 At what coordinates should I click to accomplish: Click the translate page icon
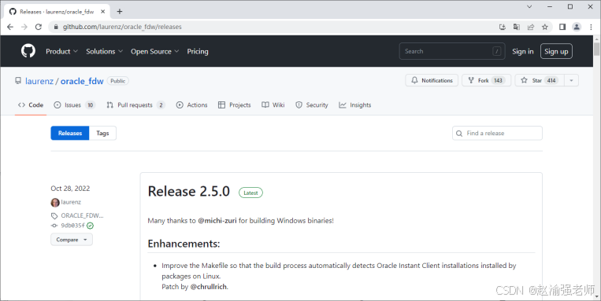click(x=517, y=27)
